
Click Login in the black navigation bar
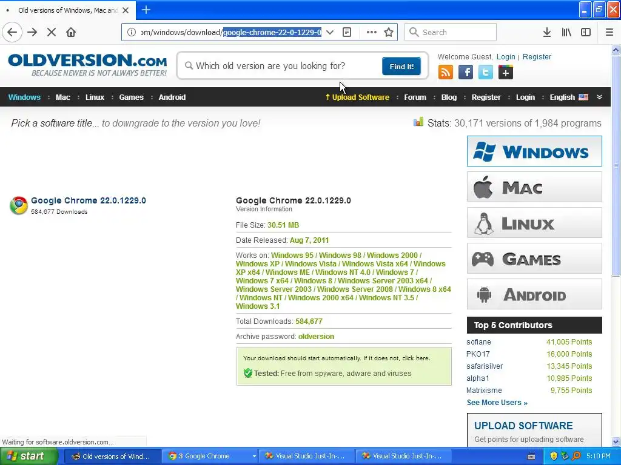coord(525,97)
